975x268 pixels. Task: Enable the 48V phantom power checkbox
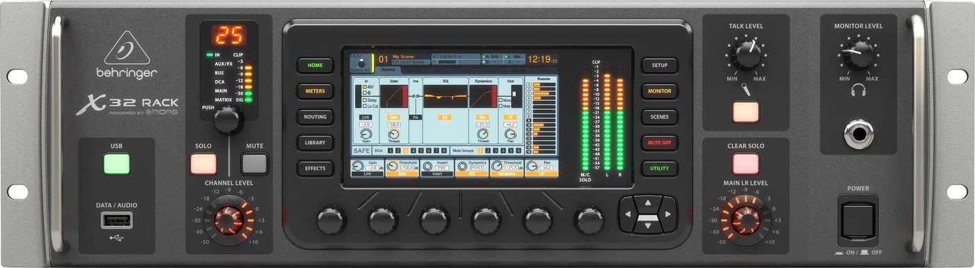pos(364,87)
